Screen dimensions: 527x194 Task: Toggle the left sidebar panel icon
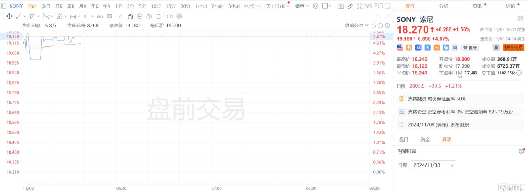(4, 6)
